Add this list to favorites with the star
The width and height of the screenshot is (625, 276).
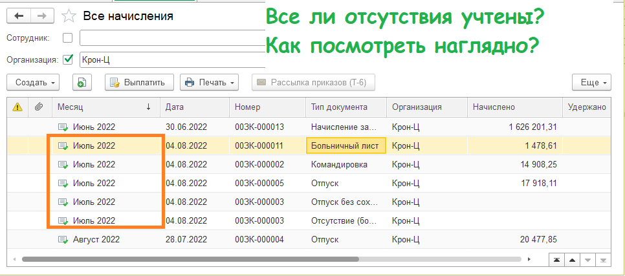pyautogui.click(x=69, y=16)
